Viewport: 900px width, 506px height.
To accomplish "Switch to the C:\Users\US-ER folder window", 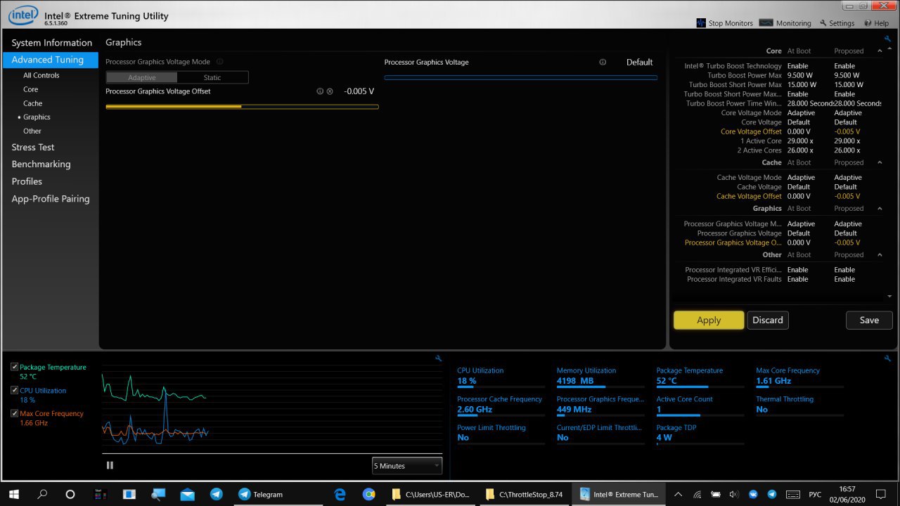I will coord(430,494).
